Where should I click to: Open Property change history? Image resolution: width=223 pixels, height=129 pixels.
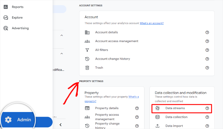pos(107,126)
